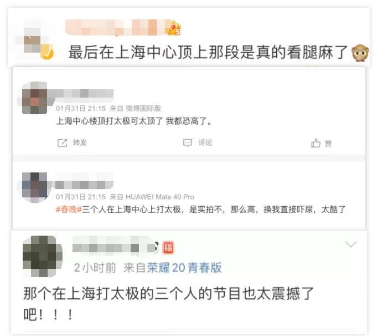The width and height of the screenshot is (382, 336).
Task: Tap the thumbs-up like (赞) icon
Action: tap(316, 143)
